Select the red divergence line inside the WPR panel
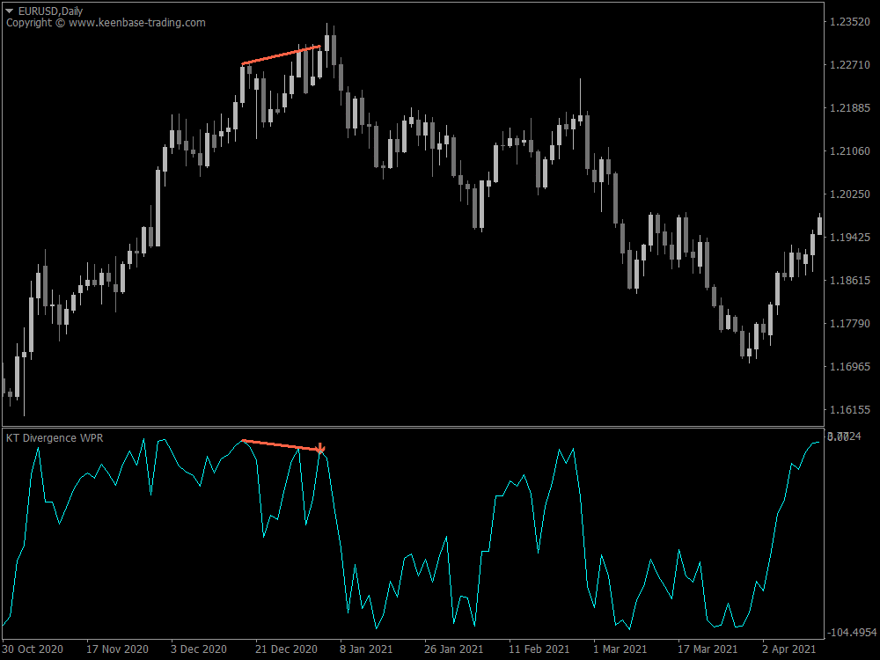 point(282,444)
